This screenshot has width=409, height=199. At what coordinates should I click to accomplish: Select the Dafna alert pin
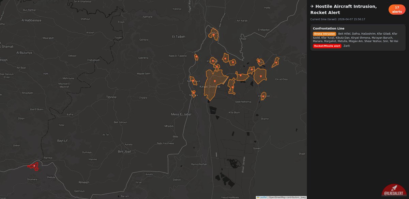251,70
